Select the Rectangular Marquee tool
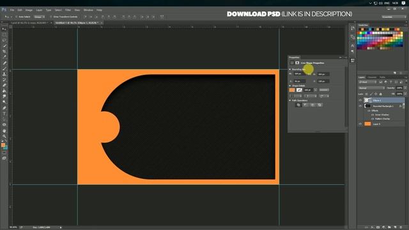 4,34
